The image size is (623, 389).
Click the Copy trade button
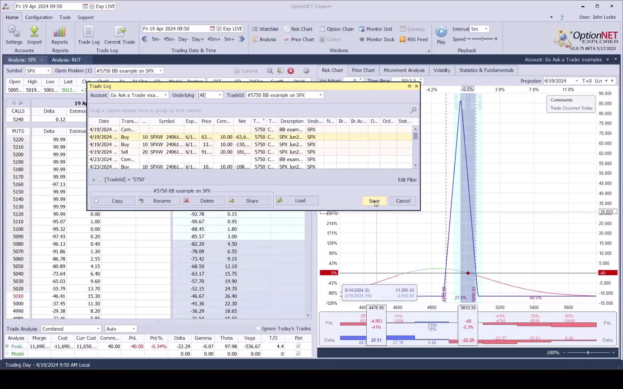pyautogui.click(x=114, y=201)
